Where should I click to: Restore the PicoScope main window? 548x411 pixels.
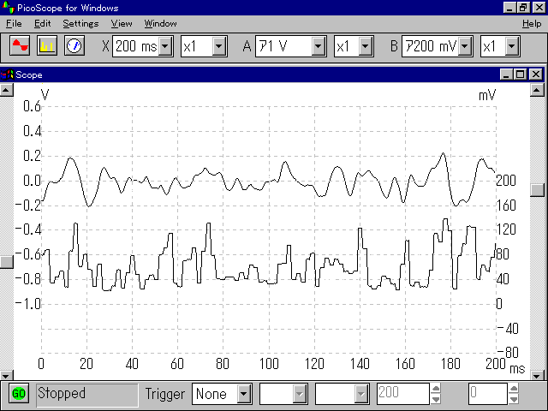coord(523,8)
